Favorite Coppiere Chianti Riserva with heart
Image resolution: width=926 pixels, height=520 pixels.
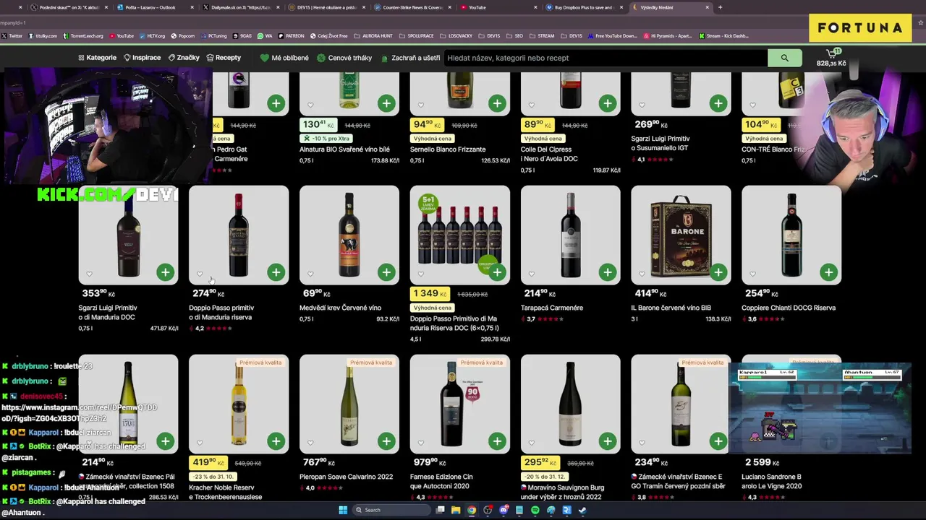752,274
